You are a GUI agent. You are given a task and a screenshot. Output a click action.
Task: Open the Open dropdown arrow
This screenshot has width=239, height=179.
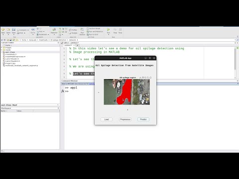8,35
